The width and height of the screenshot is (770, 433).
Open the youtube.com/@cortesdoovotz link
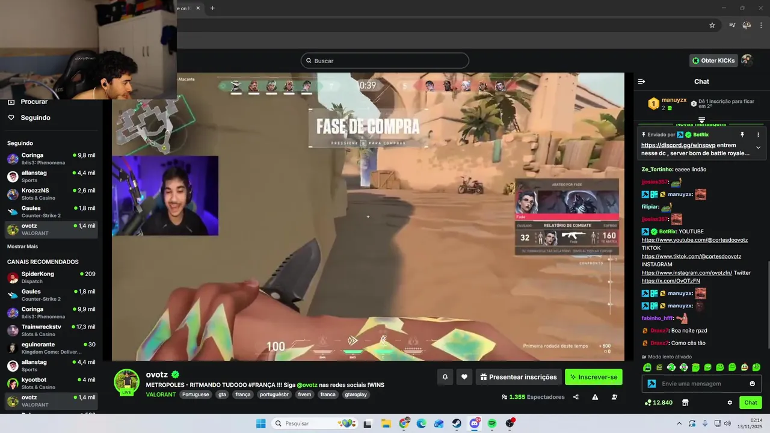coord(695,240)
